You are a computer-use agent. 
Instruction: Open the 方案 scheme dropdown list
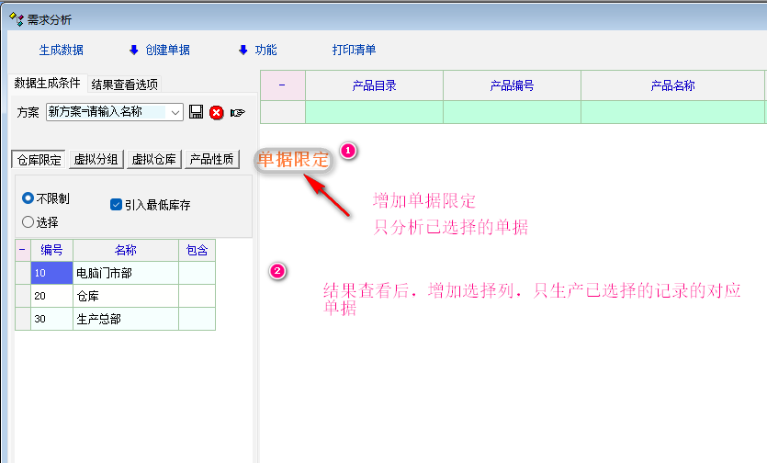(175, 112)
